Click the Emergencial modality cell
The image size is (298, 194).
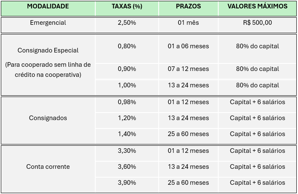48,23
